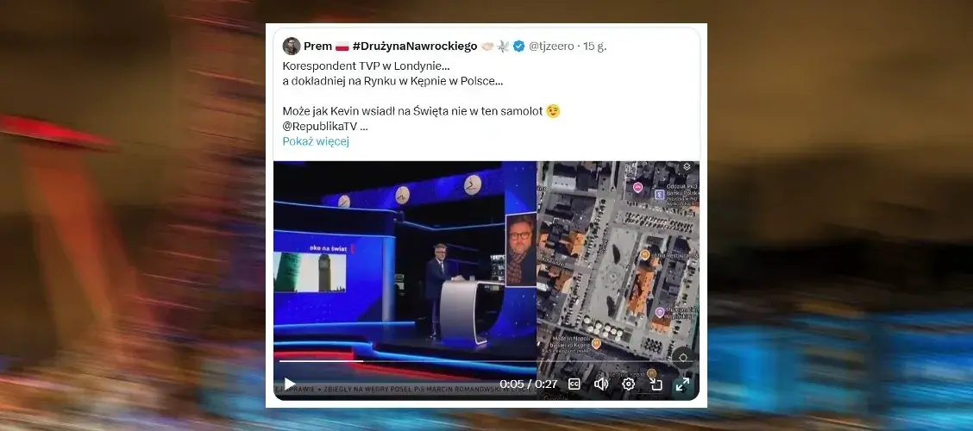Click the Prem profile avatar
Image resolution: width=973 pixels, height=431 pixels.
[x=291, y=46]
